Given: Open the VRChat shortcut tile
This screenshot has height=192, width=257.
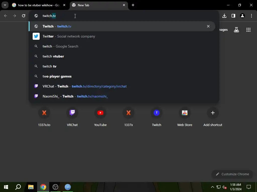Looking at the screenshot, I should 72,117.
